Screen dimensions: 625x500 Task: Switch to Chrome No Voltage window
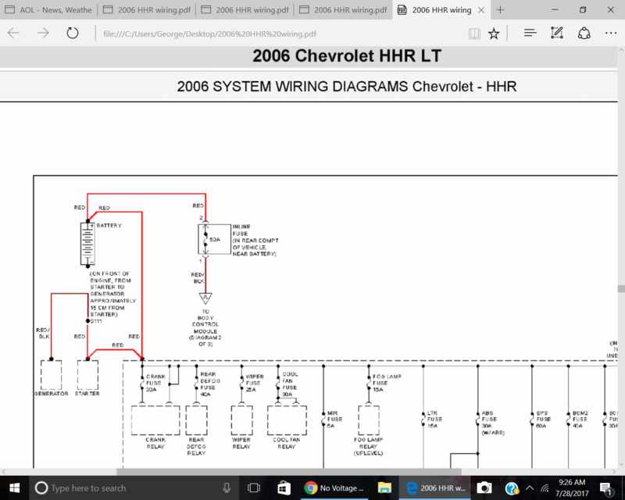click(334, 487)
